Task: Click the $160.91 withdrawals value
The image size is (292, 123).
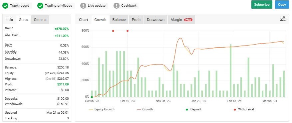Action: [x=63, y=104]
